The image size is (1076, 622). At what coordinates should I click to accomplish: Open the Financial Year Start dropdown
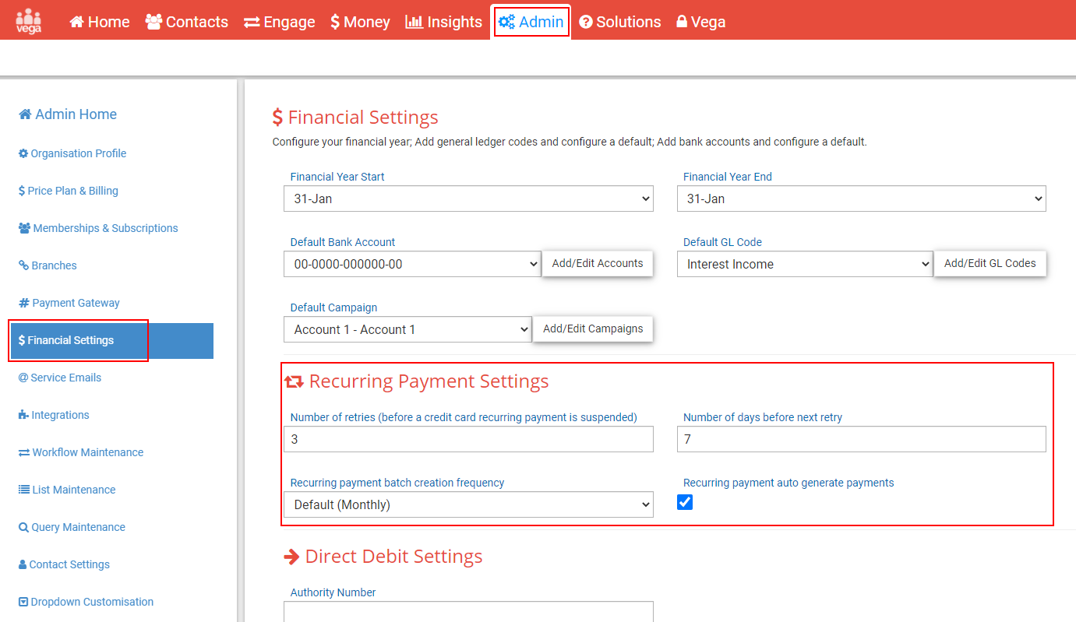pyautogui.click(x=468, y=199)
